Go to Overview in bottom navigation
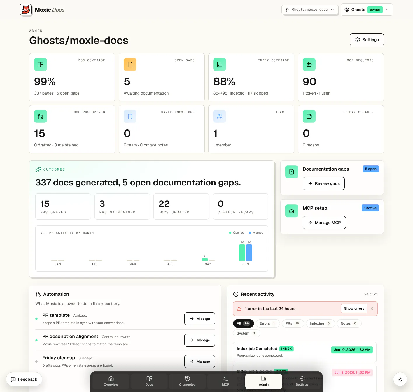The height and width of the screenshot is (392, 413). click(x=111, y=381)
